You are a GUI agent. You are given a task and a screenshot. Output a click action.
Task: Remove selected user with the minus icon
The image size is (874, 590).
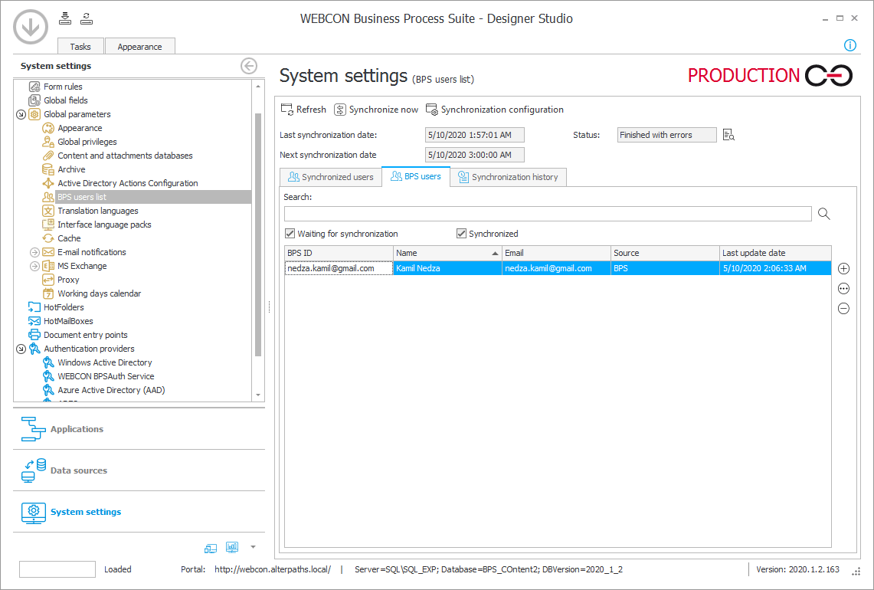pyautogui.click(x=843, y=308)
